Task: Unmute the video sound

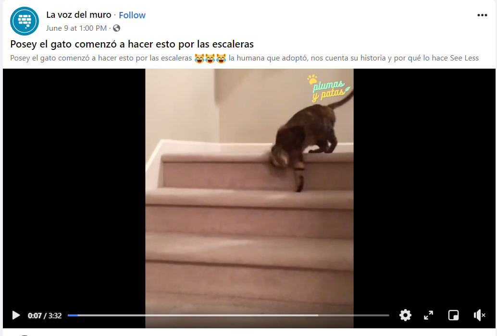Action: [x=479, y=315]
